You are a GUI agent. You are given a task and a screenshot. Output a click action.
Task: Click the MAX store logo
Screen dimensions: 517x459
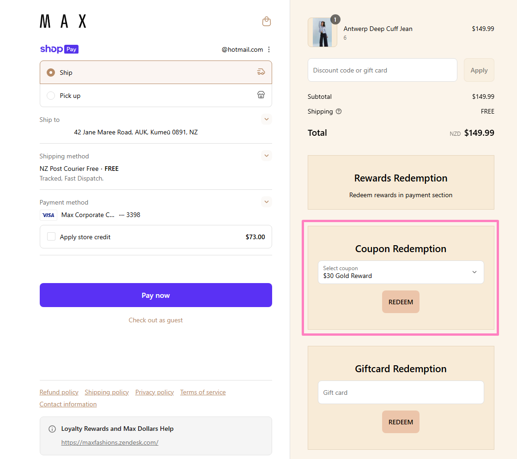63,21
